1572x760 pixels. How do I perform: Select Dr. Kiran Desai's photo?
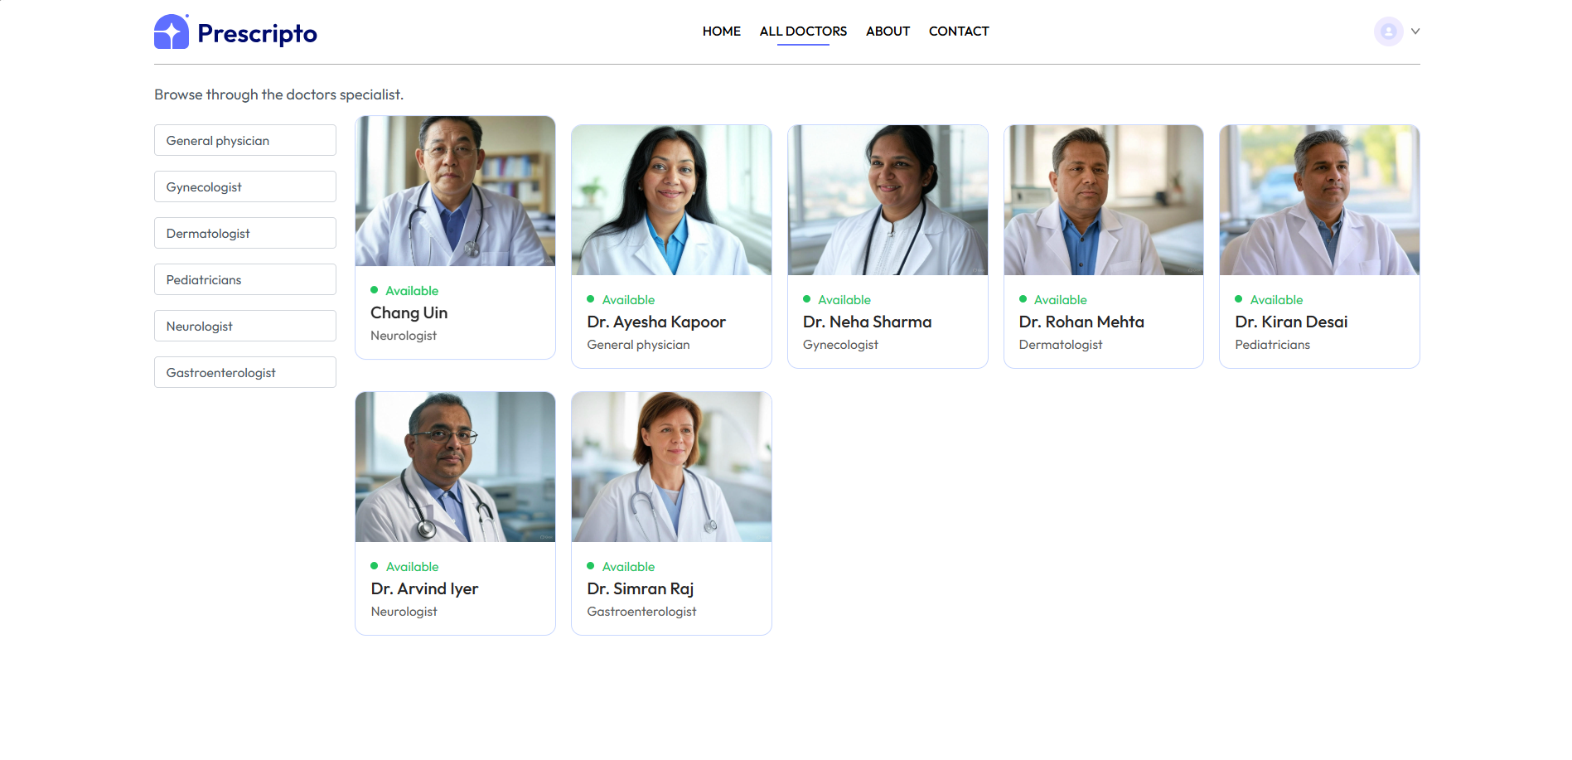pos(1319,200)
